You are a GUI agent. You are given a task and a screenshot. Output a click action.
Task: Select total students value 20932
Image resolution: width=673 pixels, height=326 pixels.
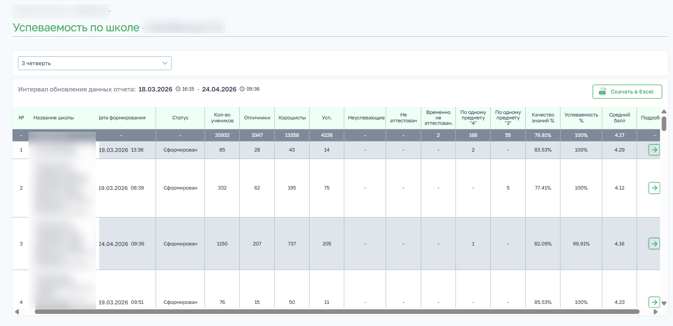tap(222, 135)
